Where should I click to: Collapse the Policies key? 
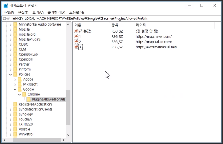pyautogui.click(x=11, y=75)
